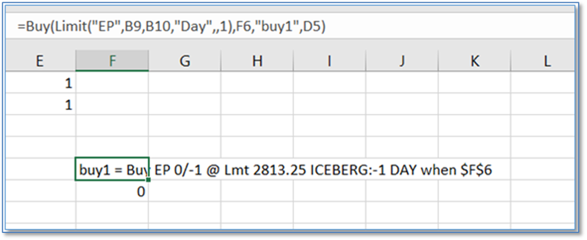Select the lower cell containing 1 in column E
Screen dimensions: 587x240
pos(40,106)
